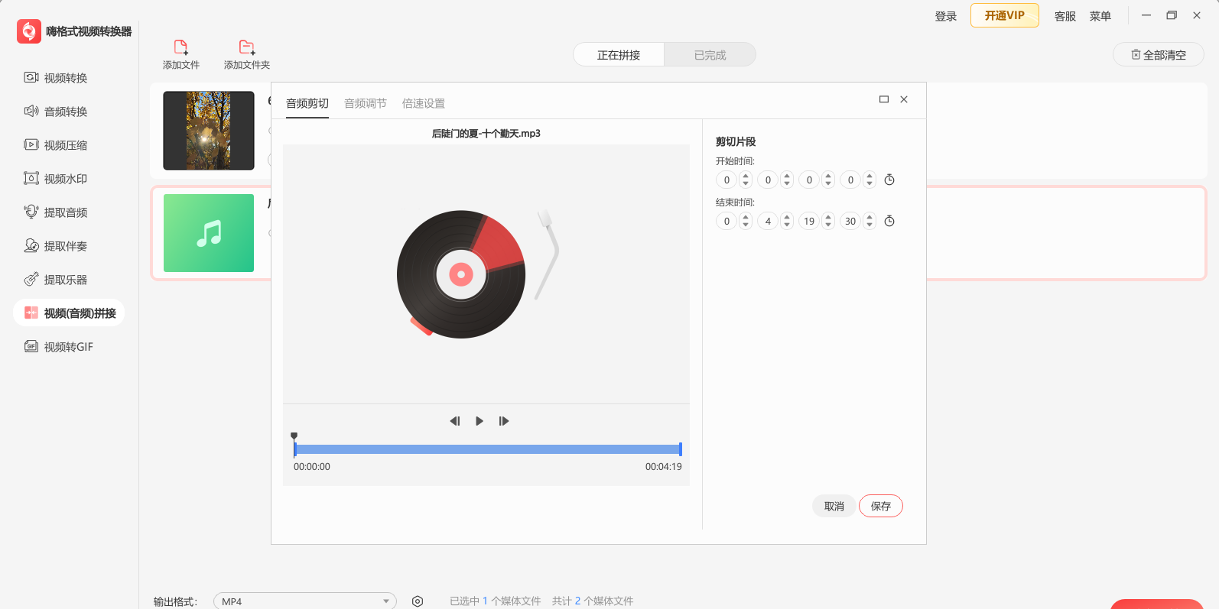Select the 正在拼接 toggle
The height and width of the screenshot is (609, 1219).
point(619,55)
